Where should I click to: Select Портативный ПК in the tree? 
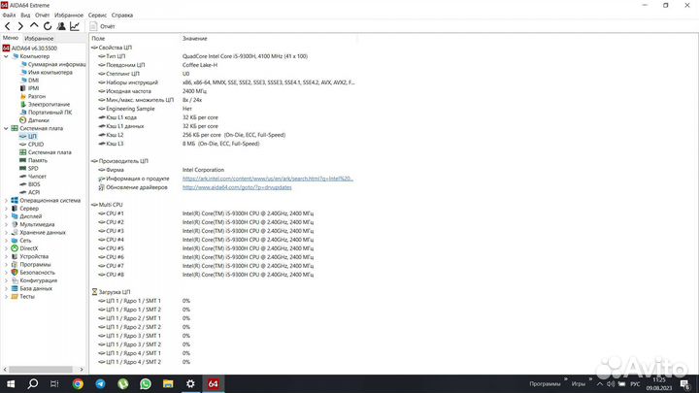pyautogui.click(x=46, y=113)
